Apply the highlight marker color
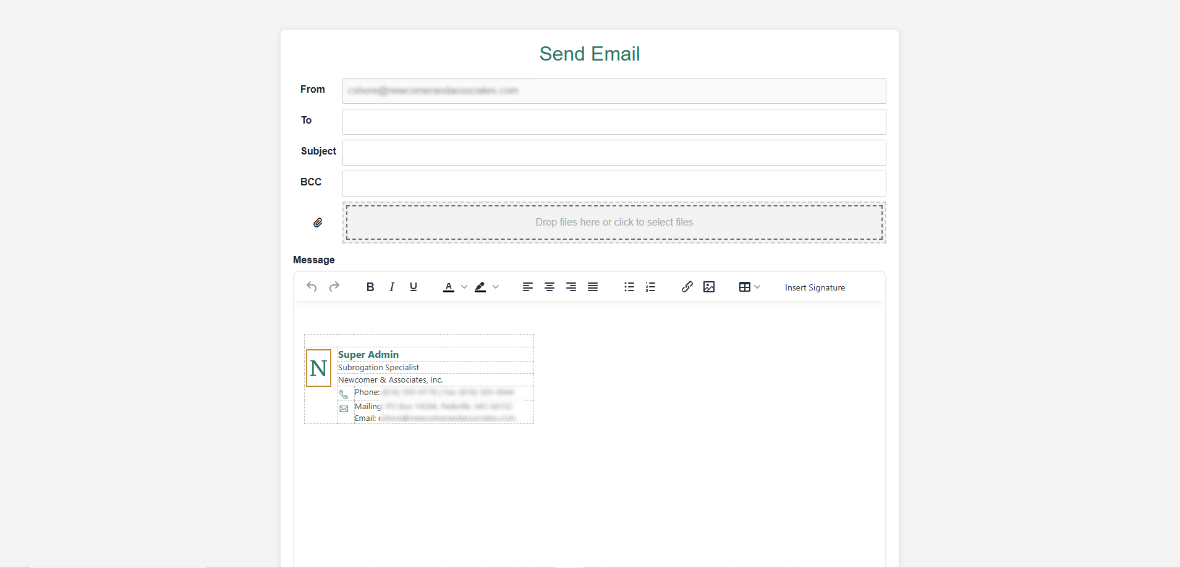The height and width of the screenshot is (568, 1180). (480, 287)
